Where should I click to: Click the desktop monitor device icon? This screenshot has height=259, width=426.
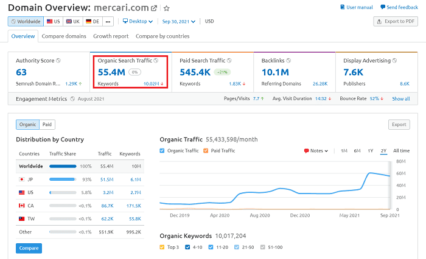(125, 21)
